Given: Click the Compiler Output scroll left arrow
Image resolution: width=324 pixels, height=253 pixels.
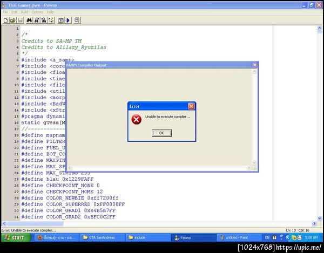Looking at the screenshot, I should (70, 168).
